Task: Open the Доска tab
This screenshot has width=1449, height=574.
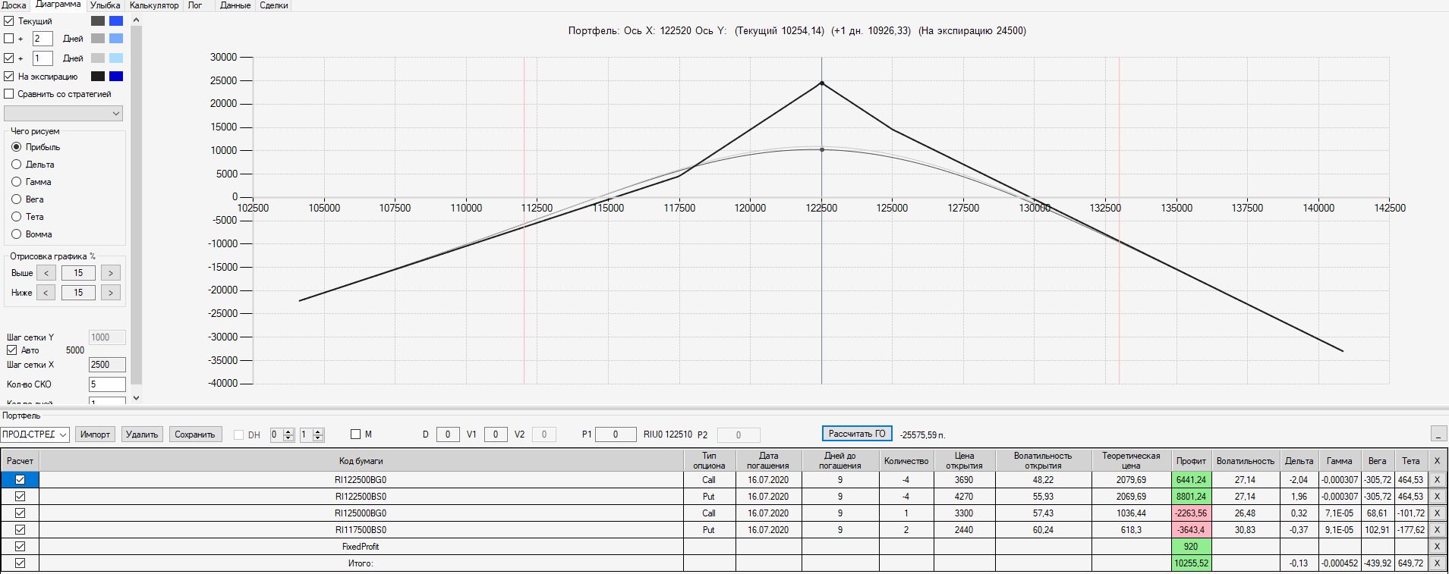Action: [x=14, y=5]
